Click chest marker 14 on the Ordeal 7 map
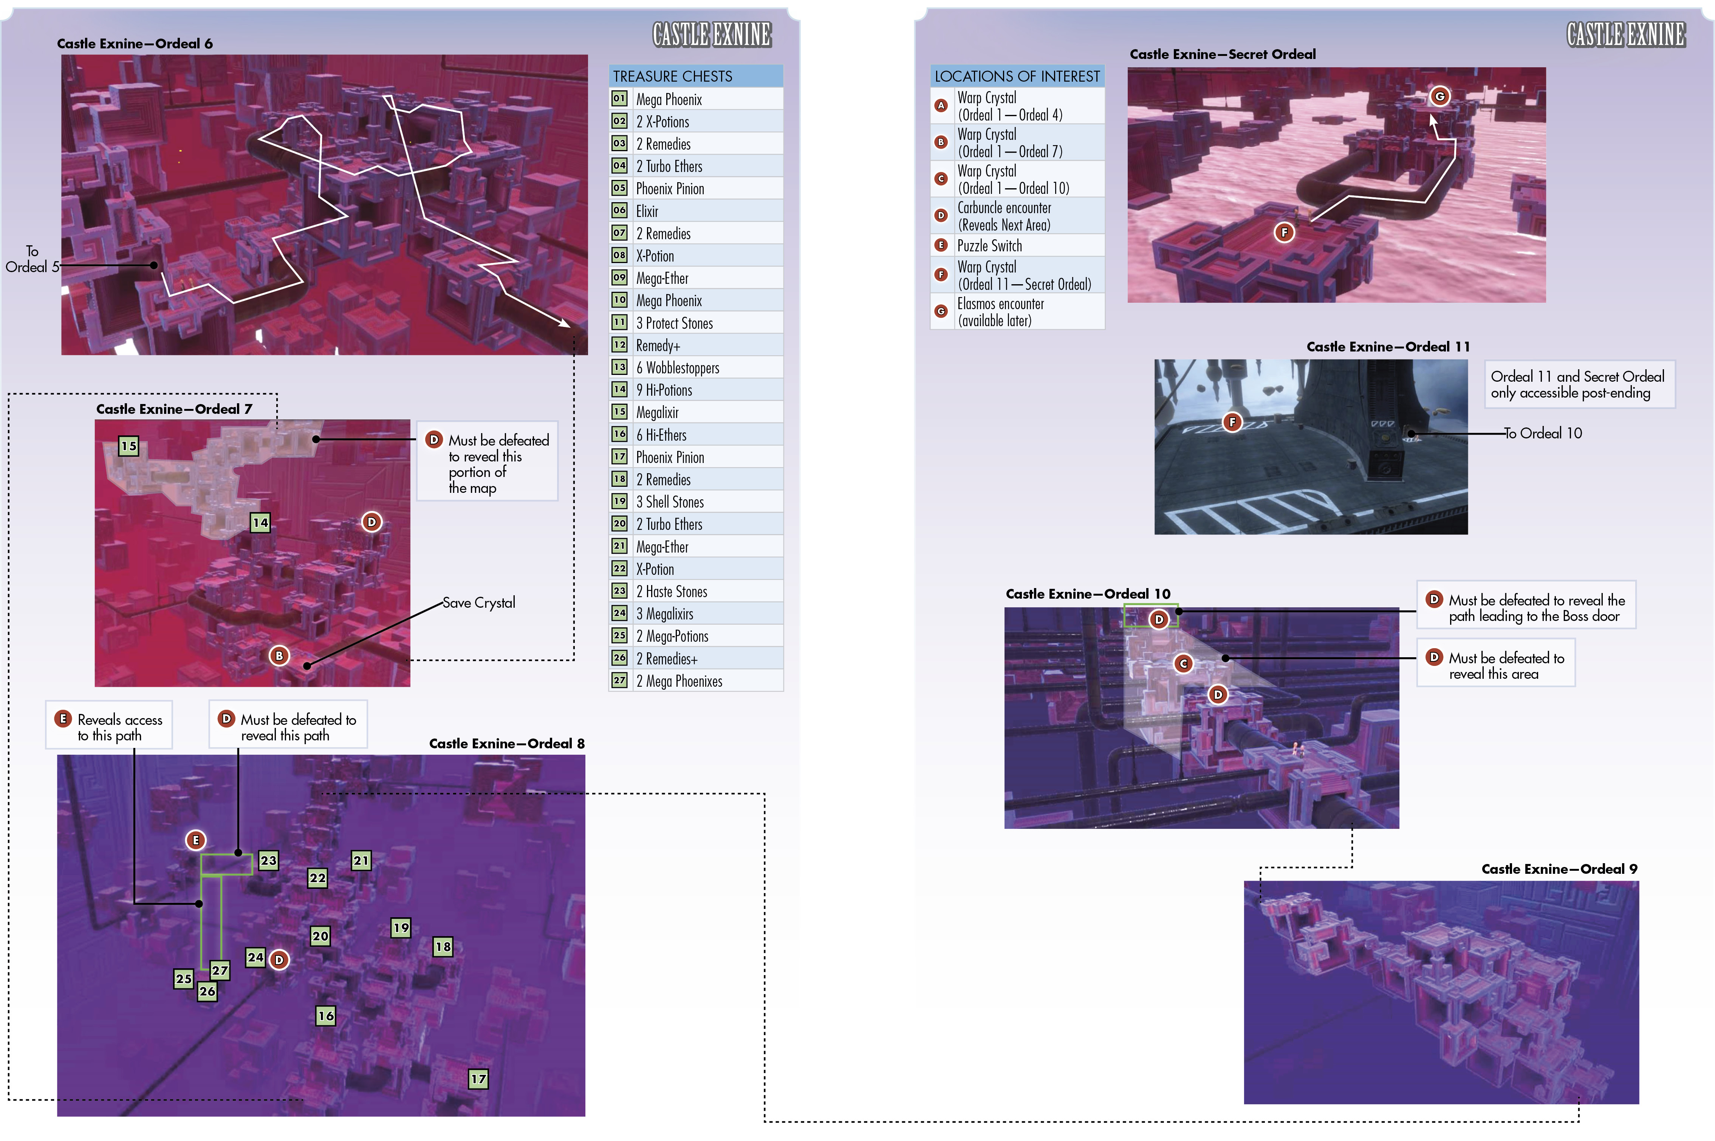 pos(260,522)
